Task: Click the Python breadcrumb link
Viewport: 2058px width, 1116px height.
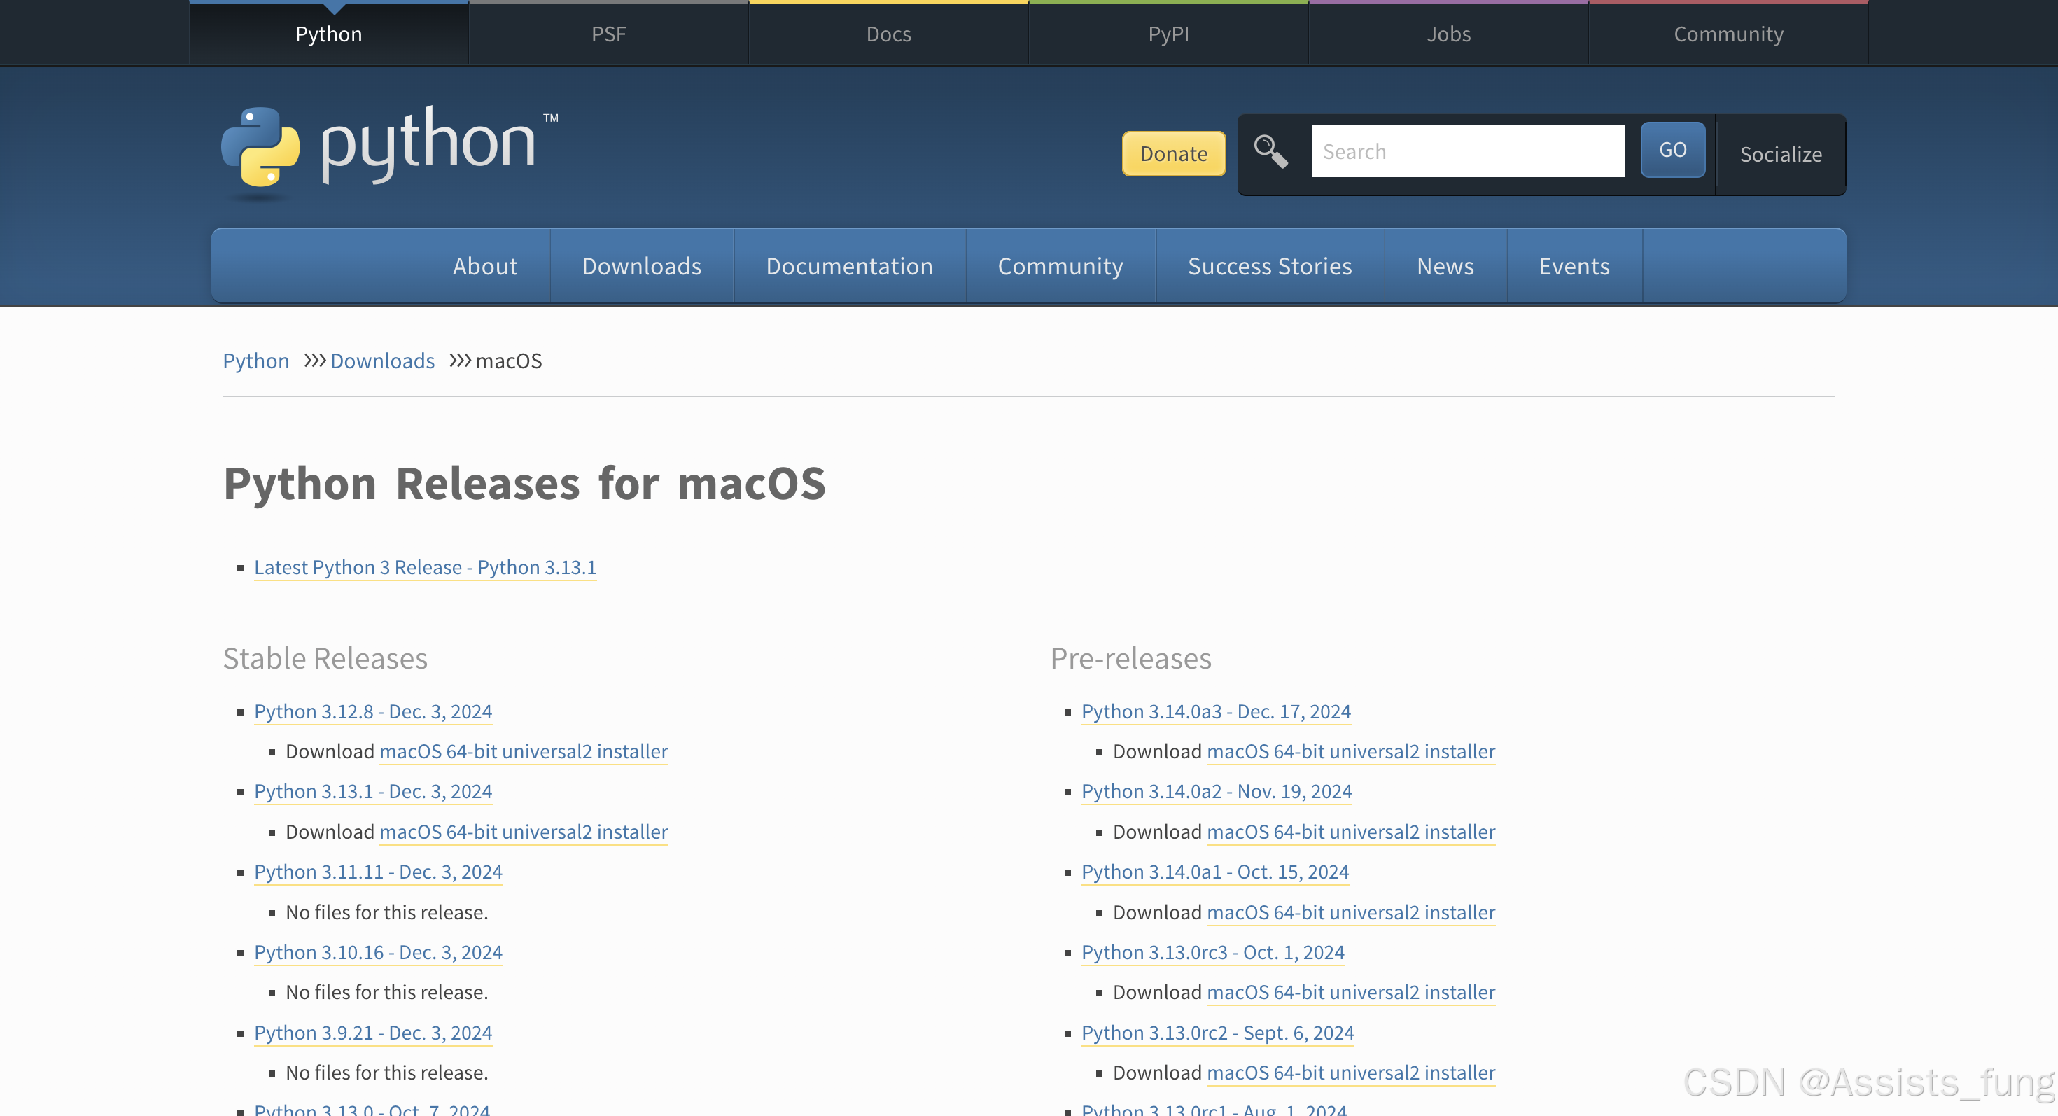Action: [x=255, y=361]
